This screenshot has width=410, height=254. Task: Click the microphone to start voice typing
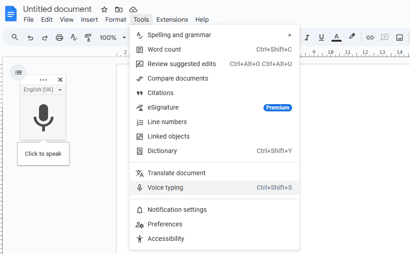tap(43, 117)
